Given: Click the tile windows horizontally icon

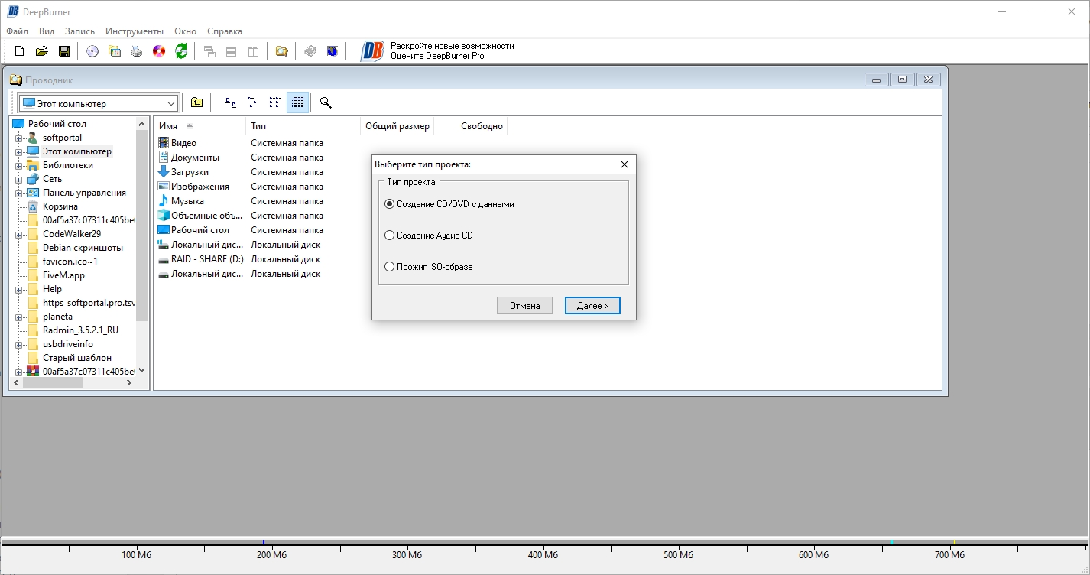Looking at the screenshot, I should point(232,51).
